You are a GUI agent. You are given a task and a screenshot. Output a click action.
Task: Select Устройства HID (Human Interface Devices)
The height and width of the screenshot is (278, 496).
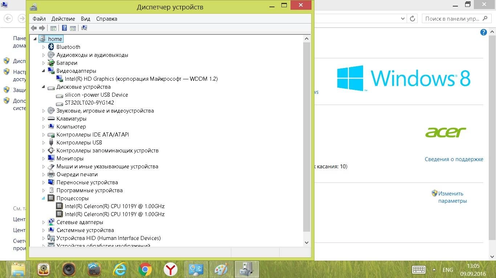[x=109, y=238]
